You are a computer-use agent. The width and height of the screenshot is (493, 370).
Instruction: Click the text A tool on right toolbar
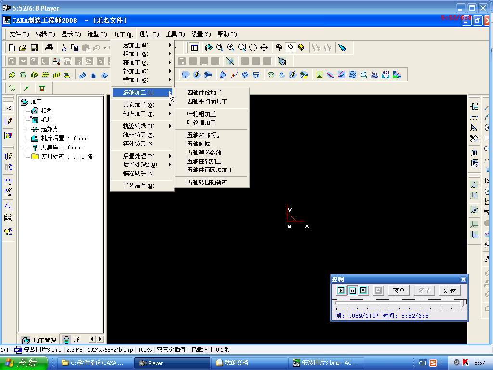click(x=487, y=259)
